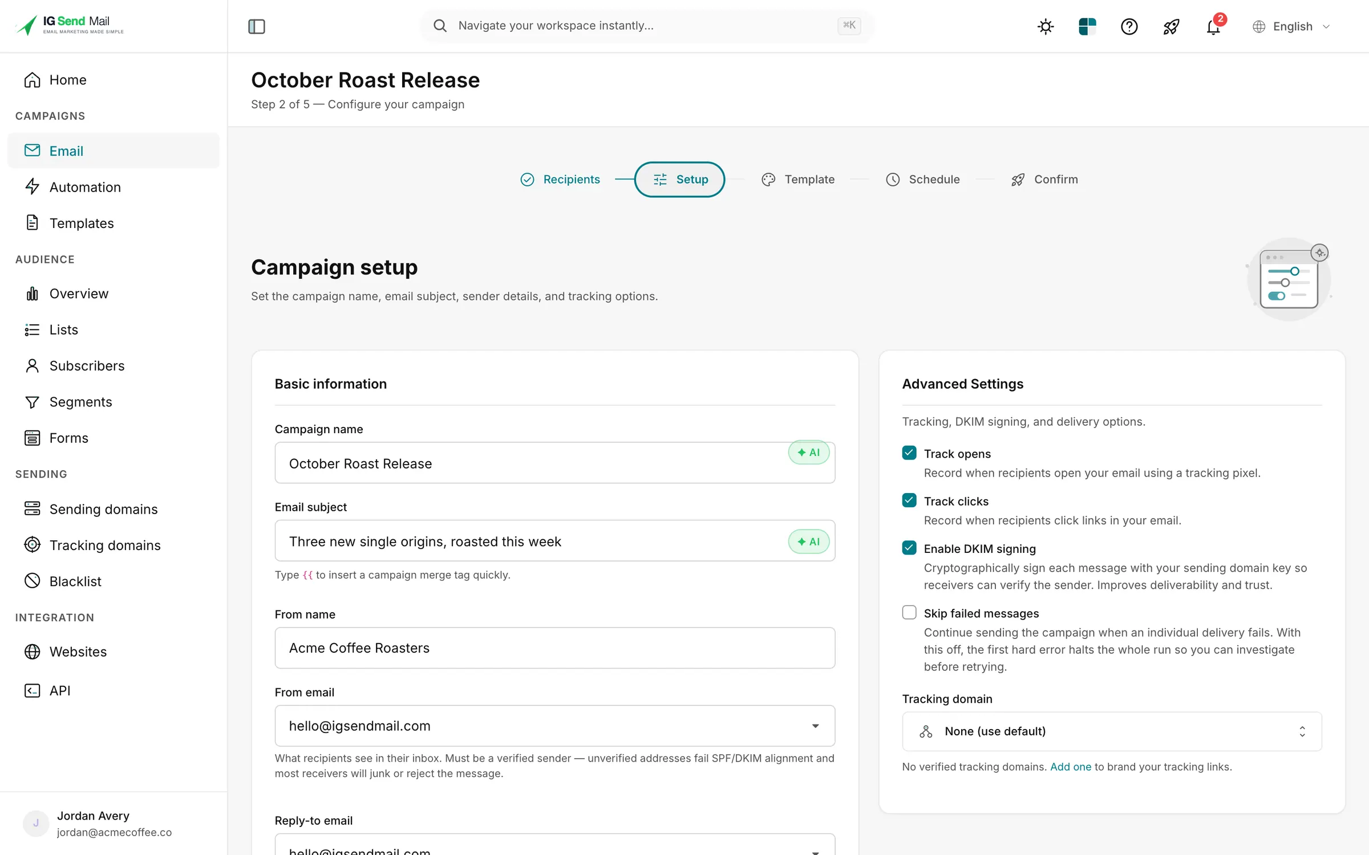1369x855 pixels.
Task: Click the AI button in Campaign name
Action: (x=809, y=453)
